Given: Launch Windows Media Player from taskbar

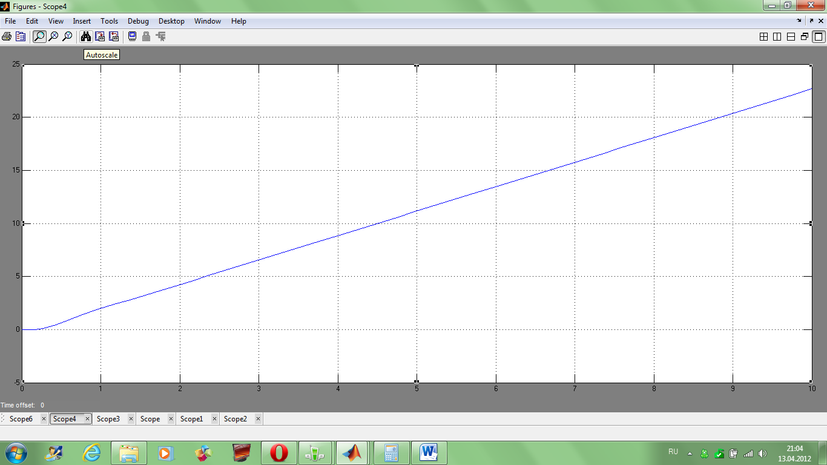Looking at the screenshot, I should pyautogui.click(x=165, y=452).
